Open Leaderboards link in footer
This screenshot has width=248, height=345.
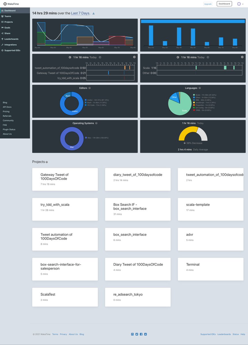pyautogui.click(x=224, y=334)
